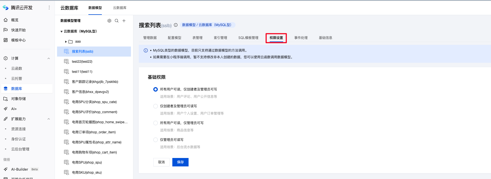Click the 保存 button
The image size is (491, 179).
[180, 162]
